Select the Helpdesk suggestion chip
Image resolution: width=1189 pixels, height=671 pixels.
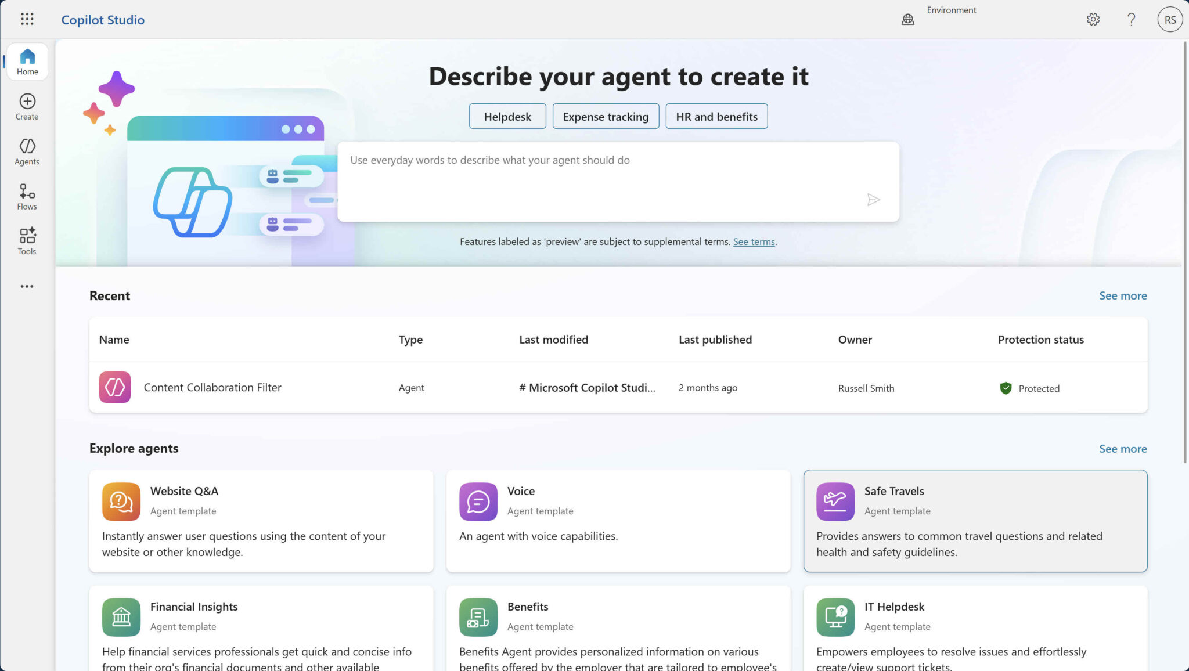(x=507, y=117)
